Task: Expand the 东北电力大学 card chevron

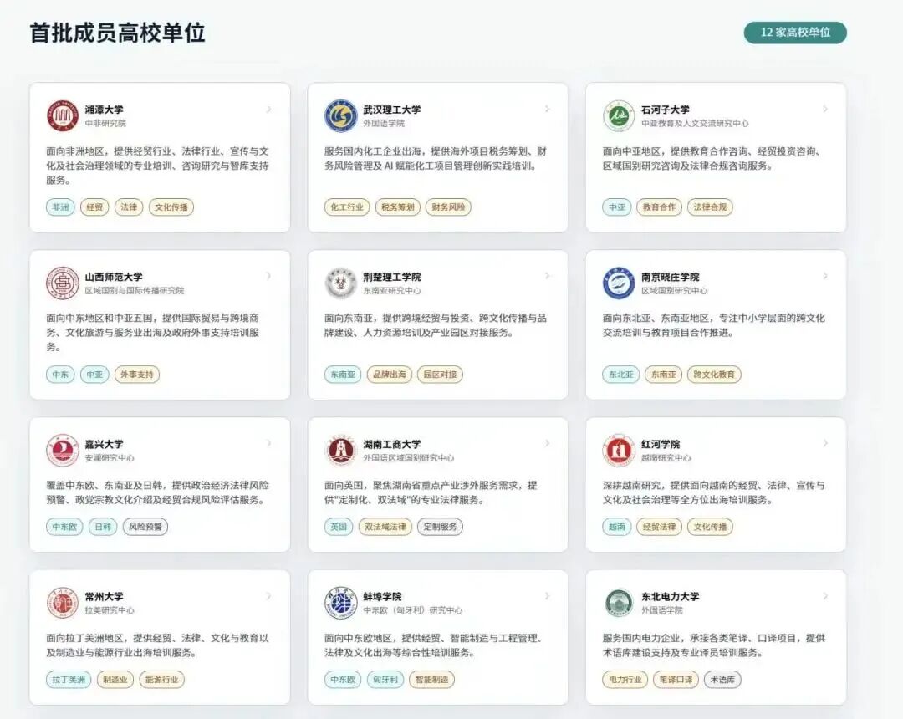Action: point(825,596)
